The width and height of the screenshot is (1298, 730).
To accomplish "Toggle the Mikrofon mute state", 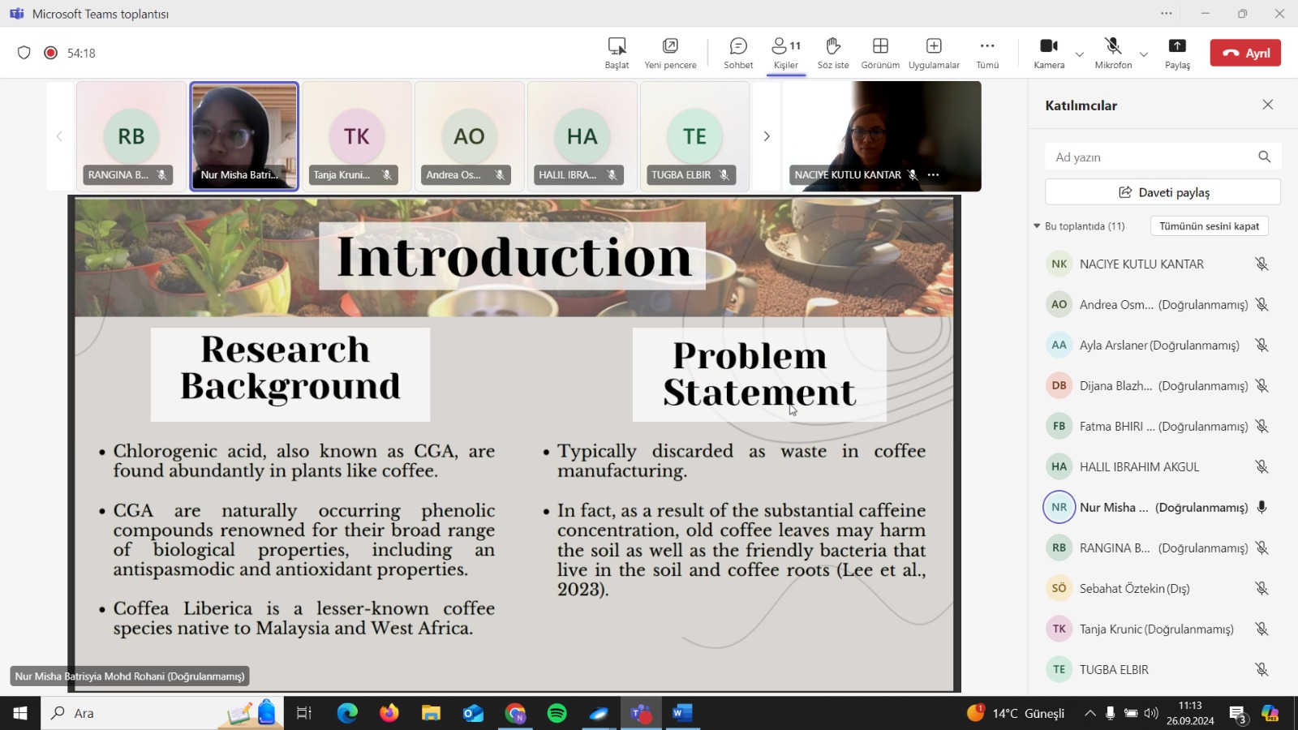I will click(x=1113, y=53).
